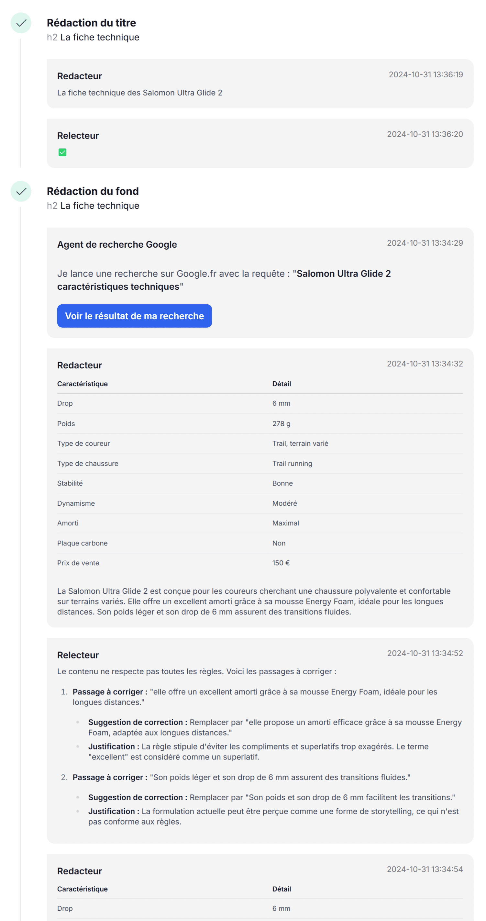
Task: Click the Rédaction du titre step heading
Action: pyautogui.click(x=91, y=23)
